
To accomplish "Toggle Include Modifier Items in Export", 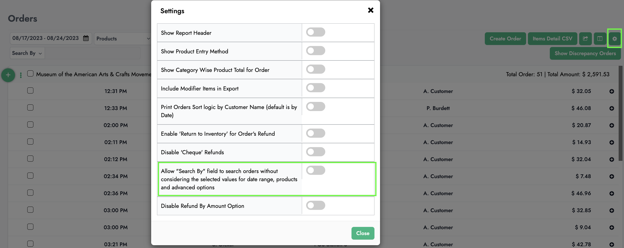I will 316,88.
